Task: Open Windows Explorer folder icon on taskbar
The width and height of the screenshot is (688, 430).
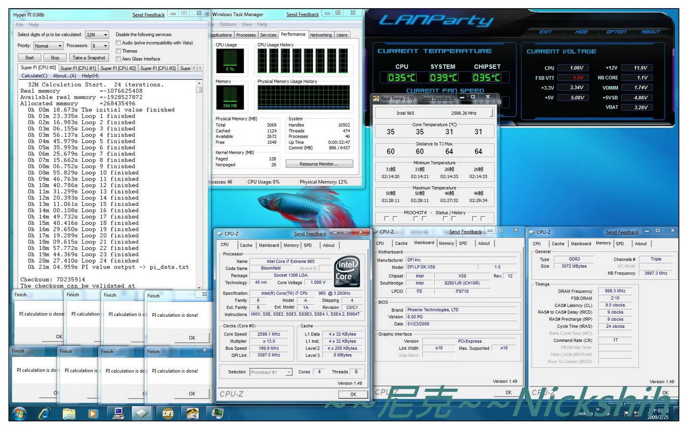Action: click(69, 413)
